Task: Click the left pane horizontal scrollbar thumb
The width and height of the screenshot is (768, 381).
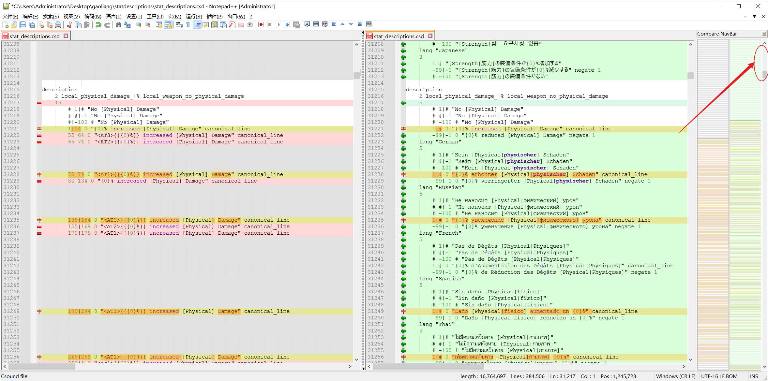Action: 42,366
